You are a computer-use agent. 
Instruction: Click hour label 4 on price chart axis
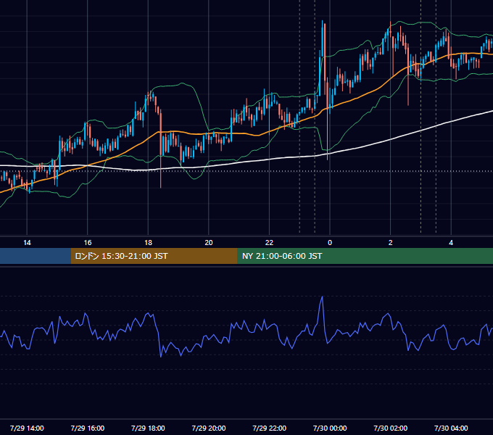coord(451,243)
